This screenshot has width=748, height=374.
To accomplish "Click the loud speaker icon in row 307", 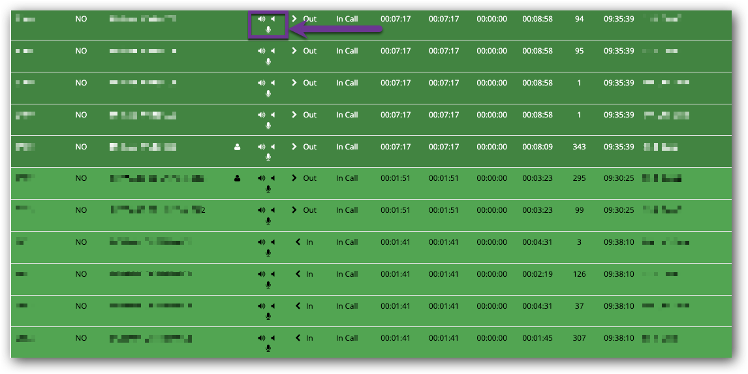I will [261, 337].
